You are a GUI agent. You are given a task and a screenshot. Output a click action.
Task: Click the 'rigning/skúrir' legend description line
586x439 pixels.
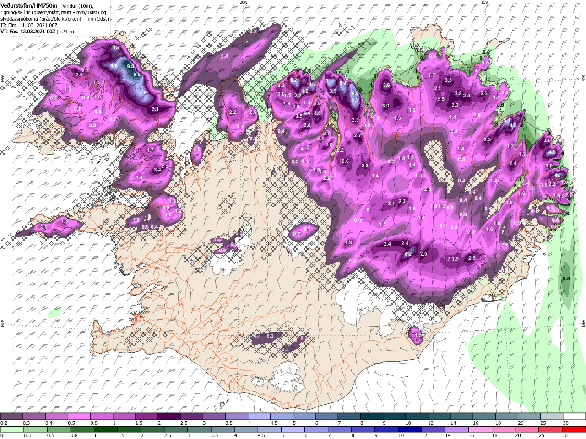pos(53,12)
